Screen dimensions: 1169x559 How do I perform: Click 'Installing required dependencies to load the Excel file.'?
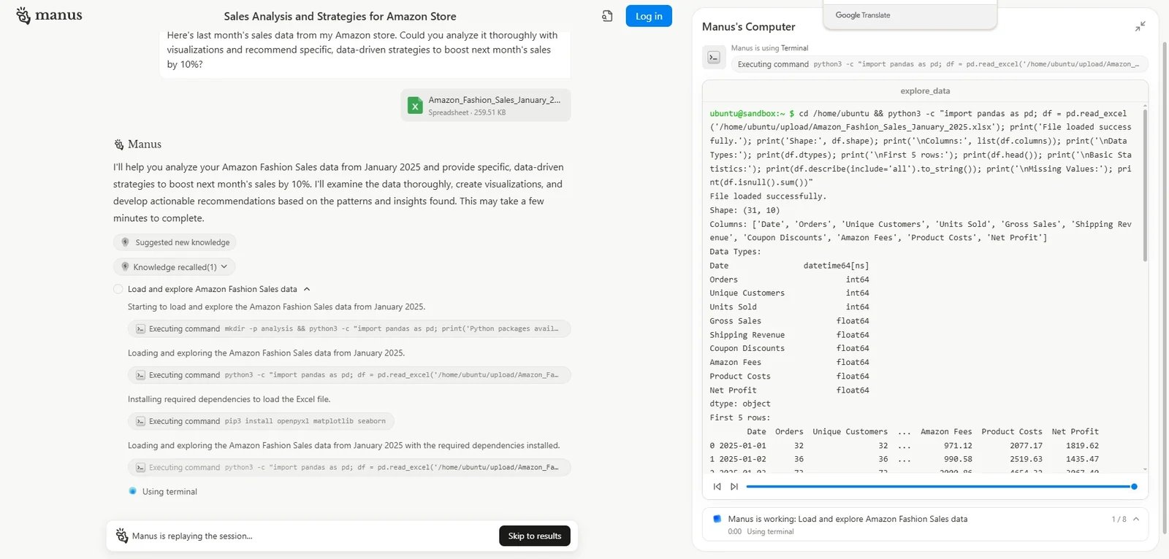(x=229, y=399)
